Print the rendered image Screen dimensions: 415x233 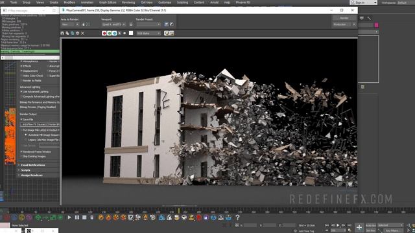coord(77,33)
